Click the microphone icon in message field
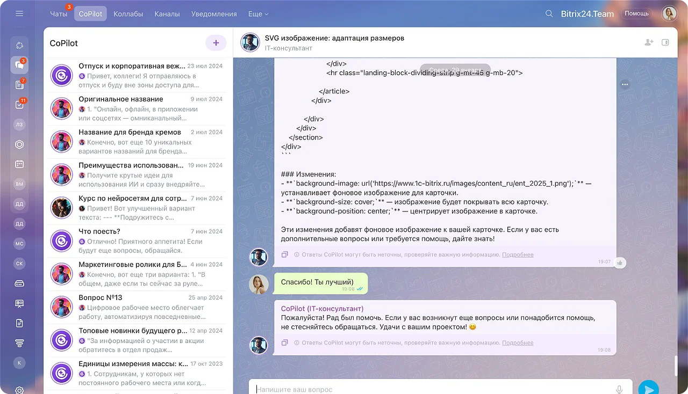Viewport: 688px width, 394px height. (x=619, y=389)
